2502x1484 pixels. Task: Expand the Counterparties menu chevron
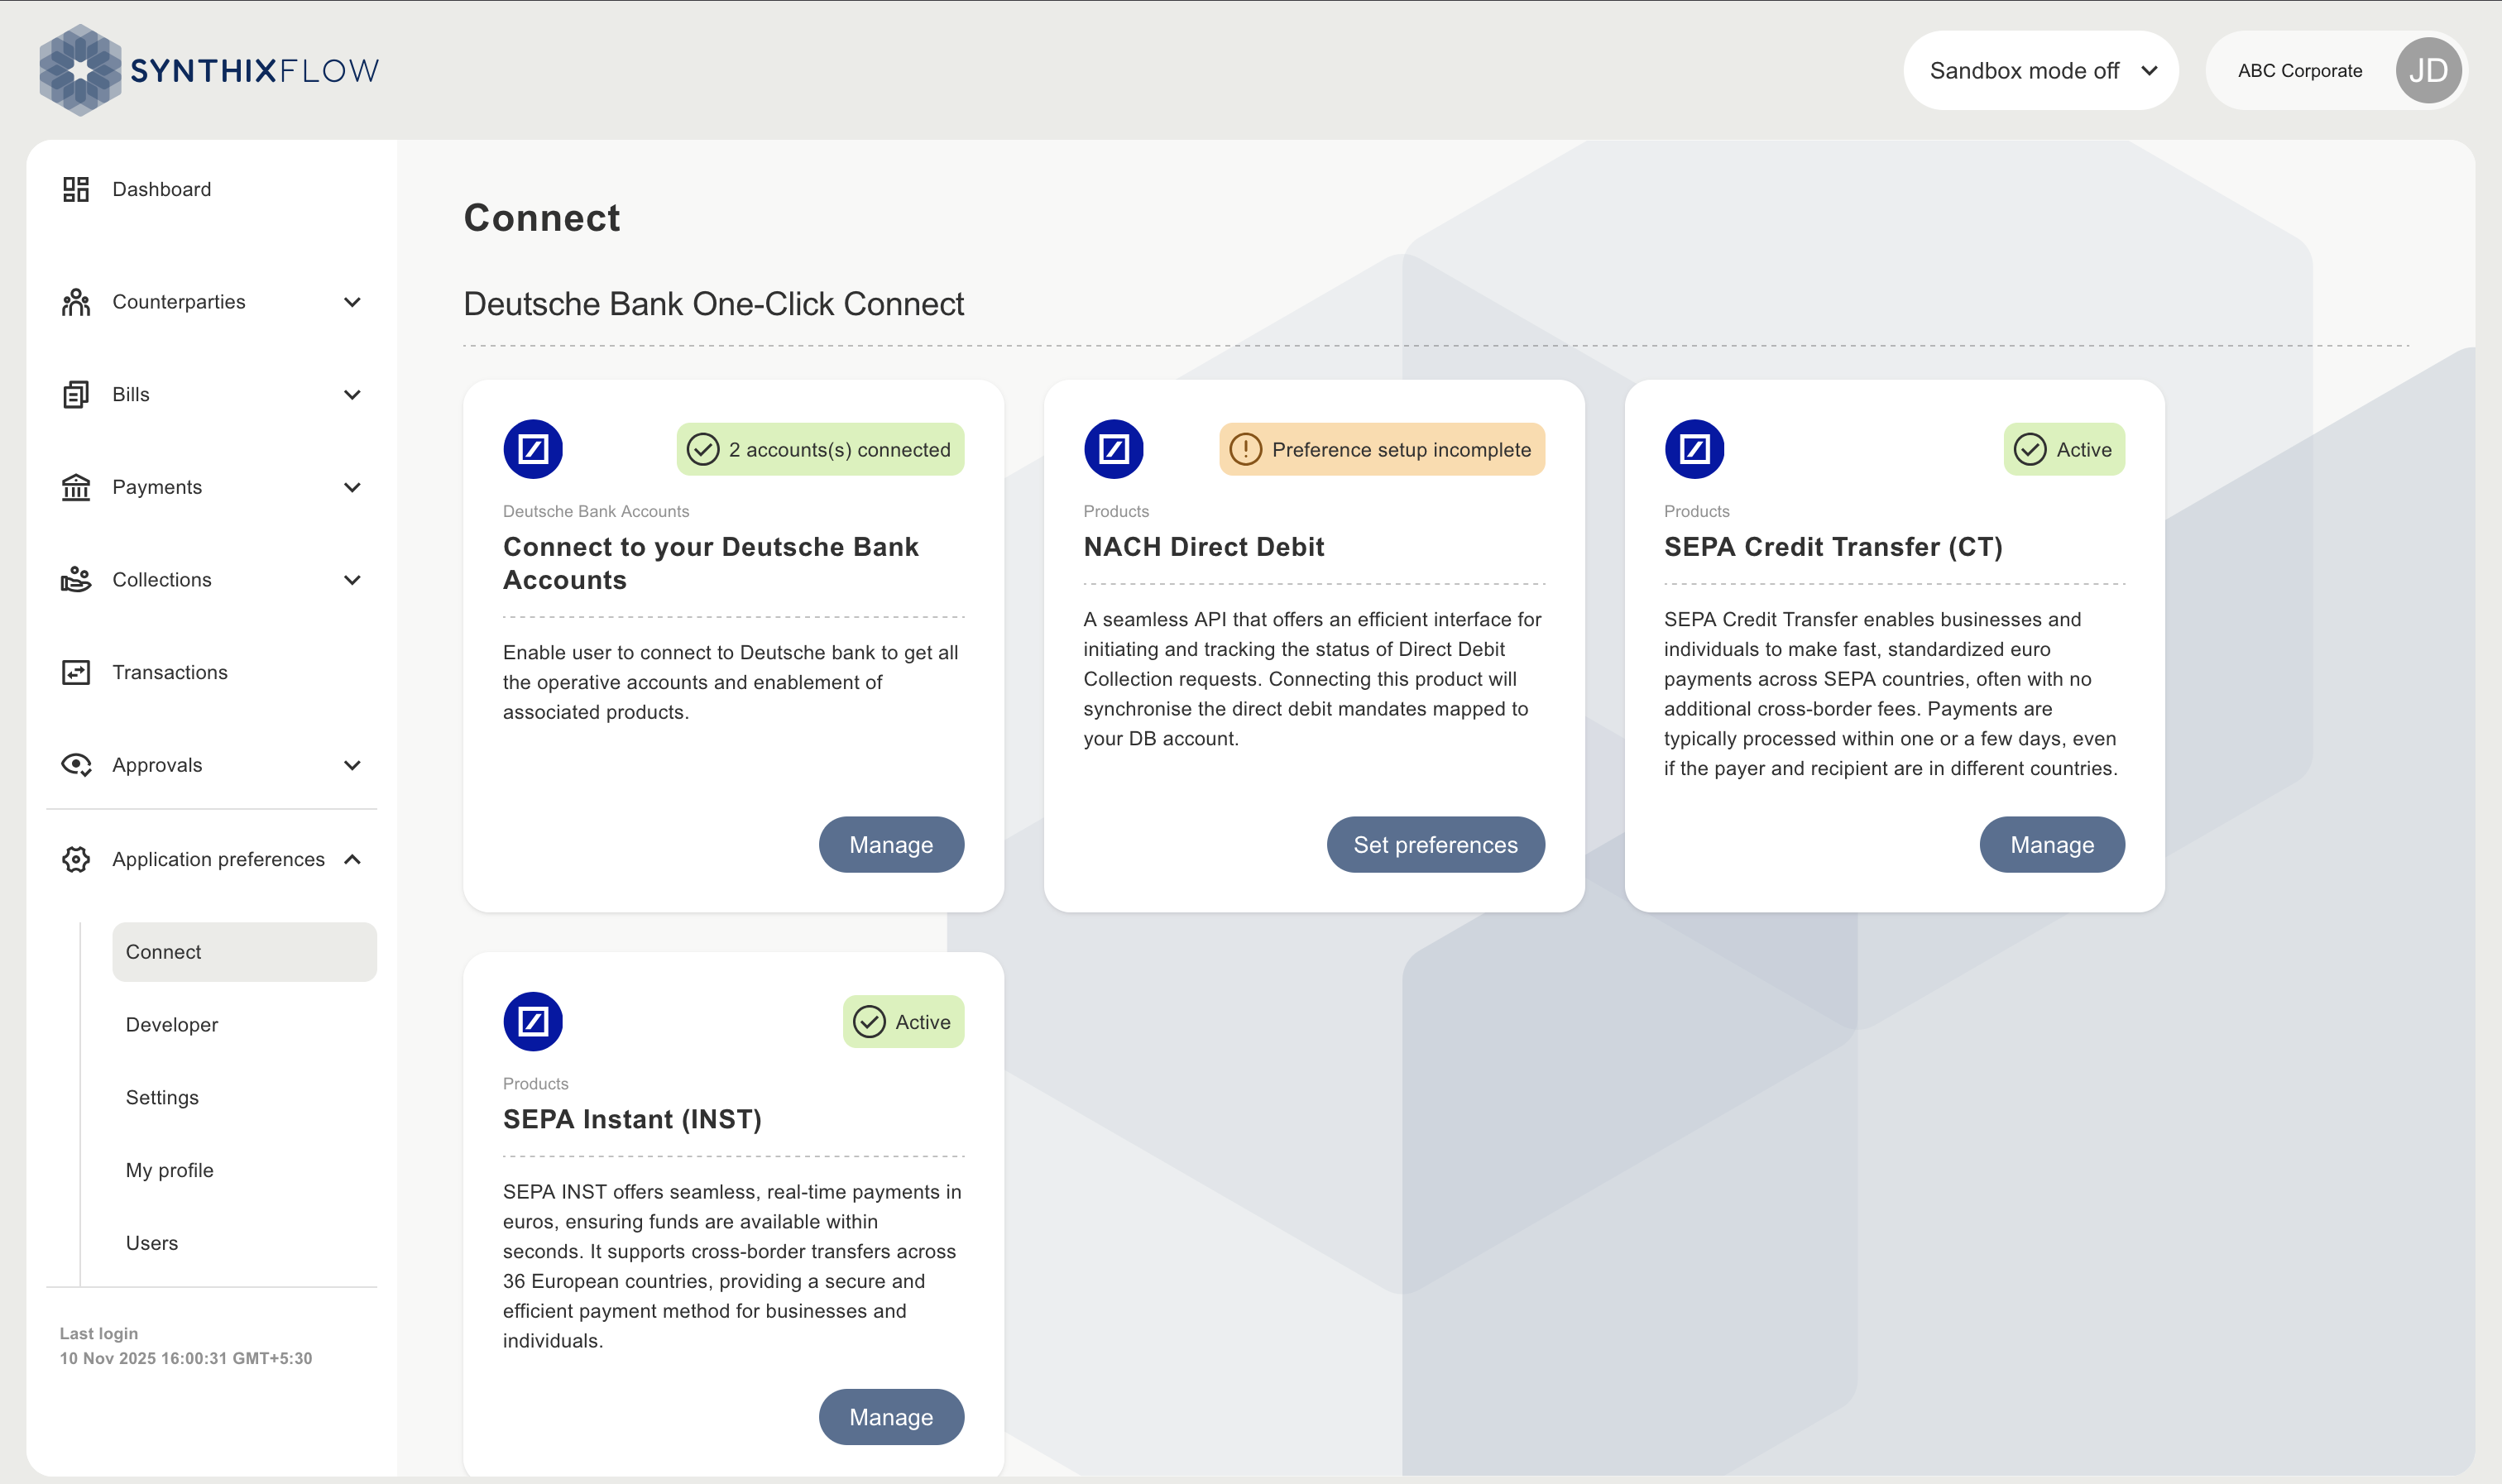click(352, 302)
